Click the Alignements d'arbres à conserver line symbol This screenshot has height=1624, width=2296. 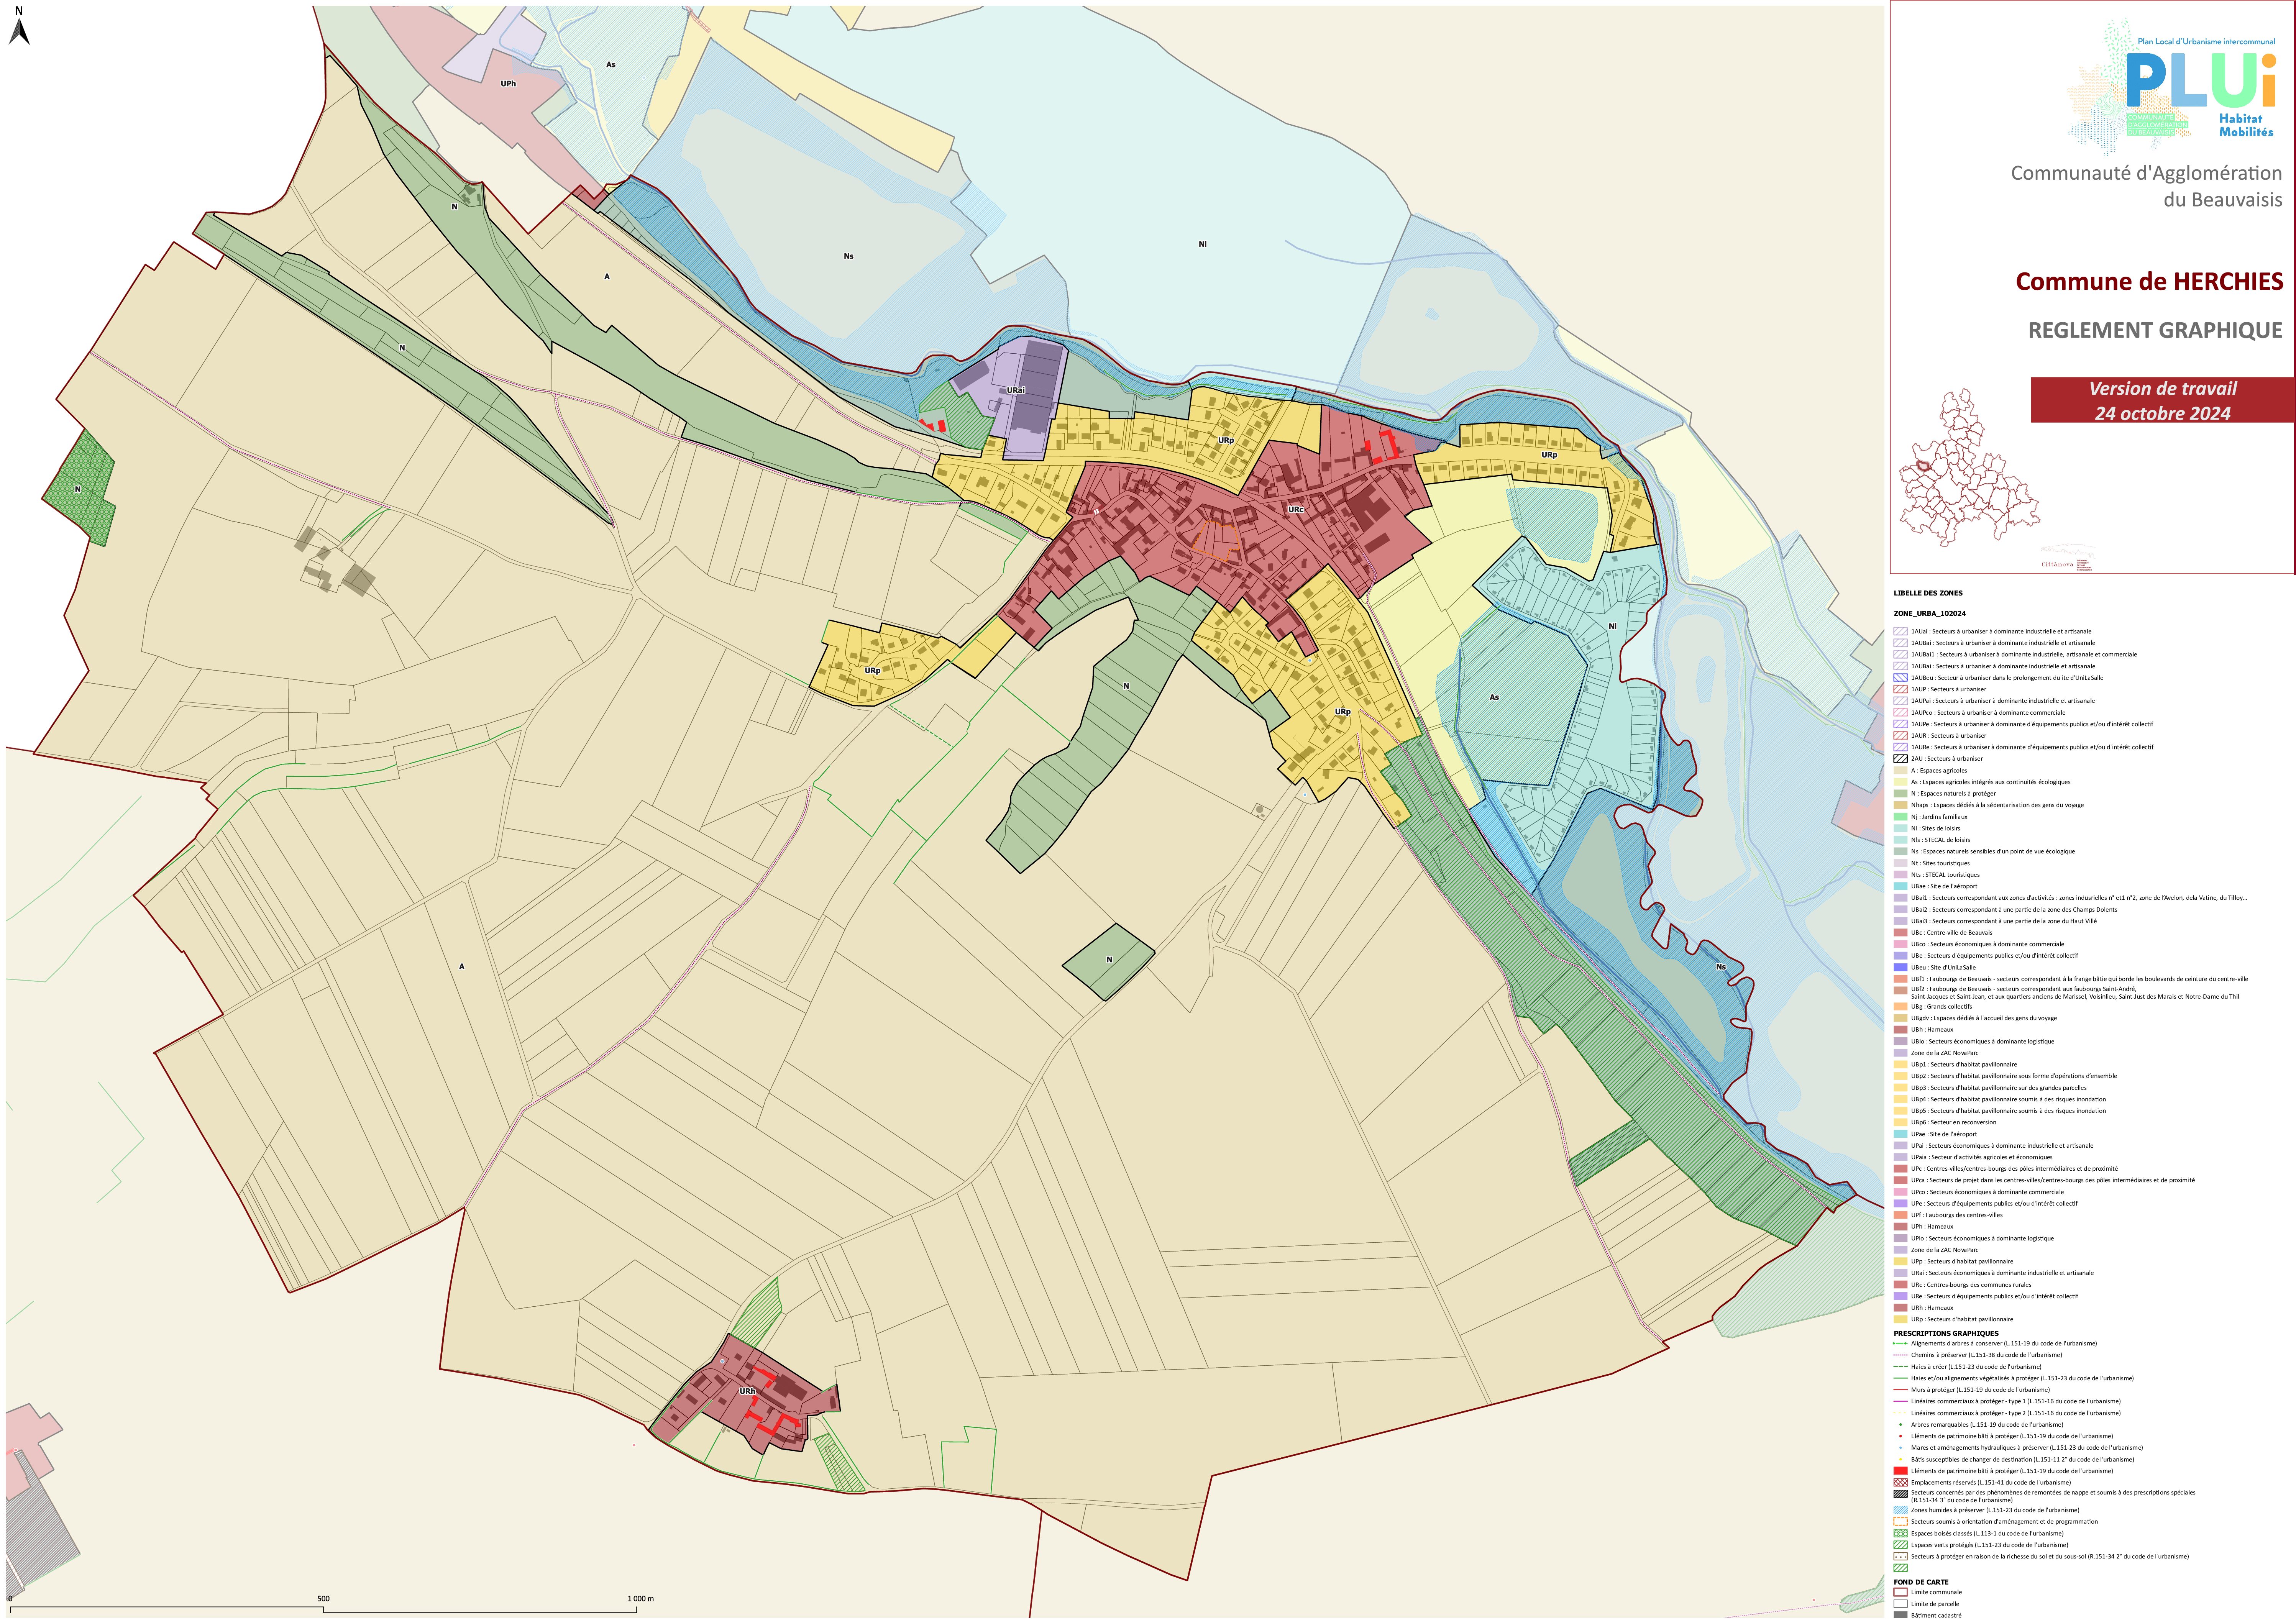pyautogui.click(x=1900, y=1343)
